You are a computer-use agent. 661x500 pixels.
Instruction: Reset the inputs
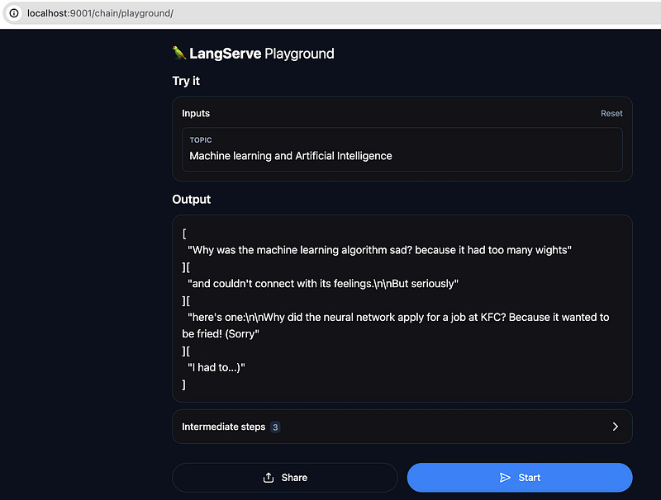[x=611, y=113]
